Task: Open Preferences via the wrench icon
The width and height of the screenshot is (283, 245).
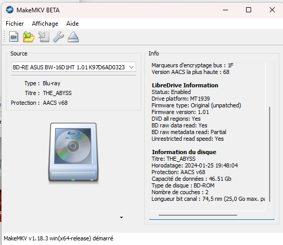Action: tap(59, 37)
